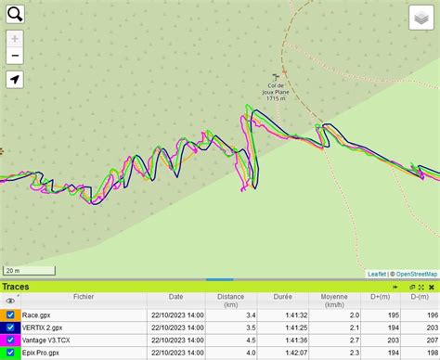Click duration 1:41:32 in Race.gpx row
The image size is (440, 360).
click(x=296, y=315)
